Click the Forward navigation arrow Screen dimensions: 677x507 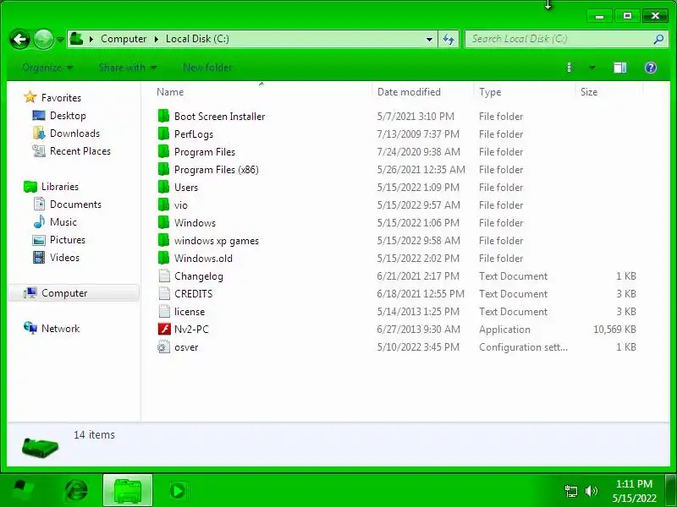click(x=44, y=40)
